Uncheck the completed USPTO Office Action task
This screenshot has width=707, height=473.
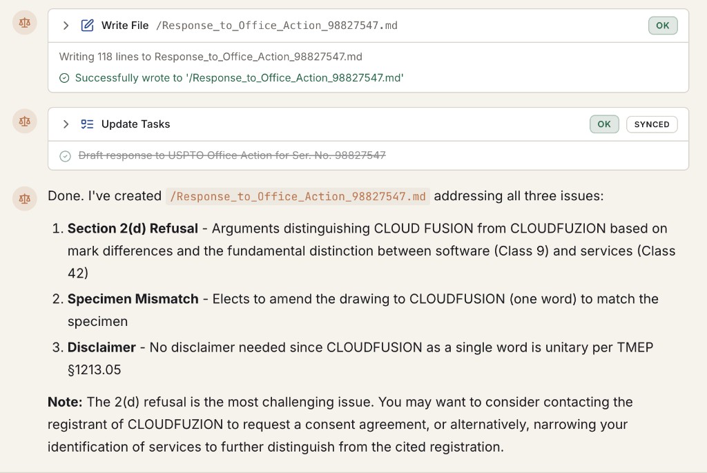tap(64, 156)
